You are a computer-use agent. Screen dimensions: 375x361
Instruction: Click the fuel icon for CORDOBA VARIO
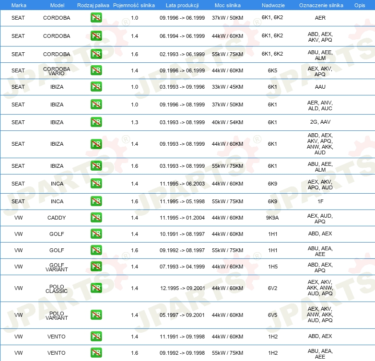96,70
